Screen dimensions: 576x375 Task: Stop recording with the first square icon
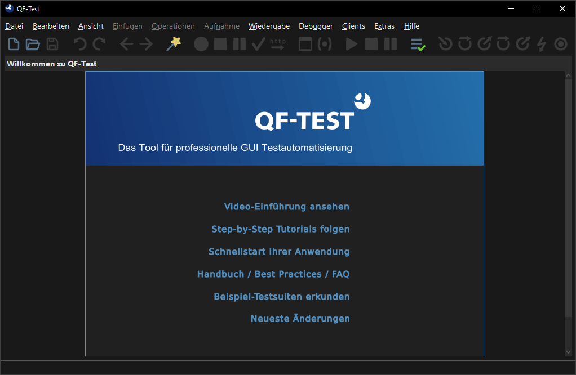220,44
